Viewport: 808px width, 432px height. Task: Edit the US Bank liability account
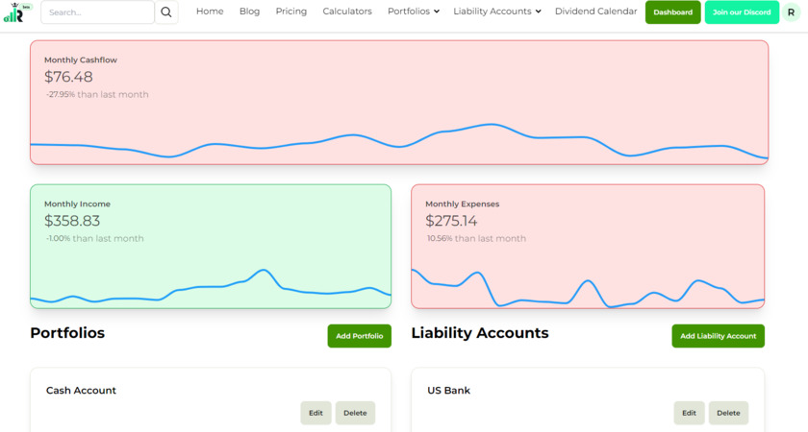coord(689,413)
